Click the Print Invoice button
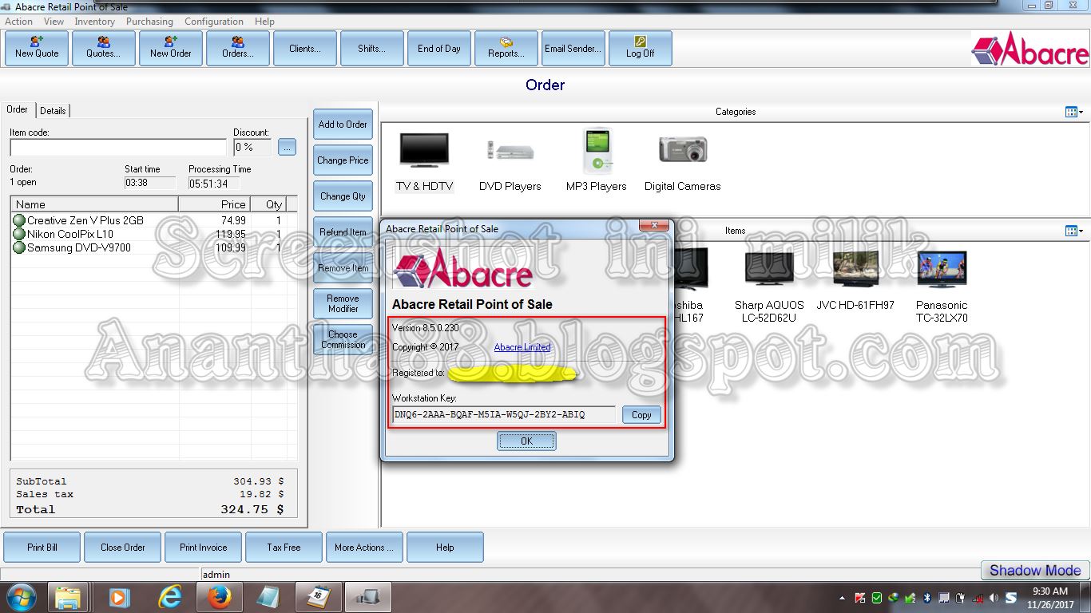 coord(204,548)
